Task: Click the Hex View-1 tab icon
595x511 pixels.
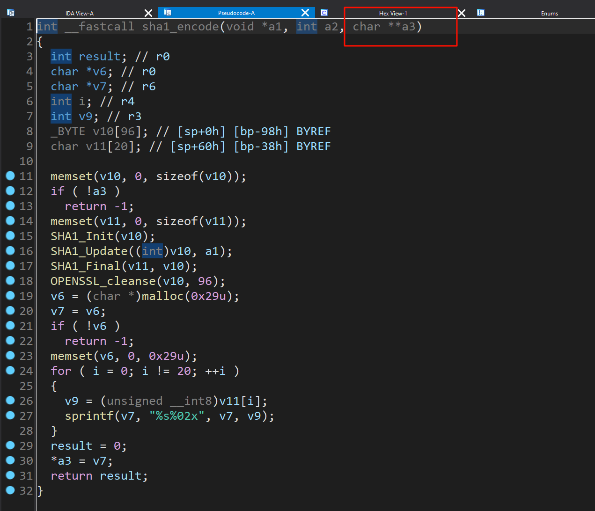Action: (324, 13)
